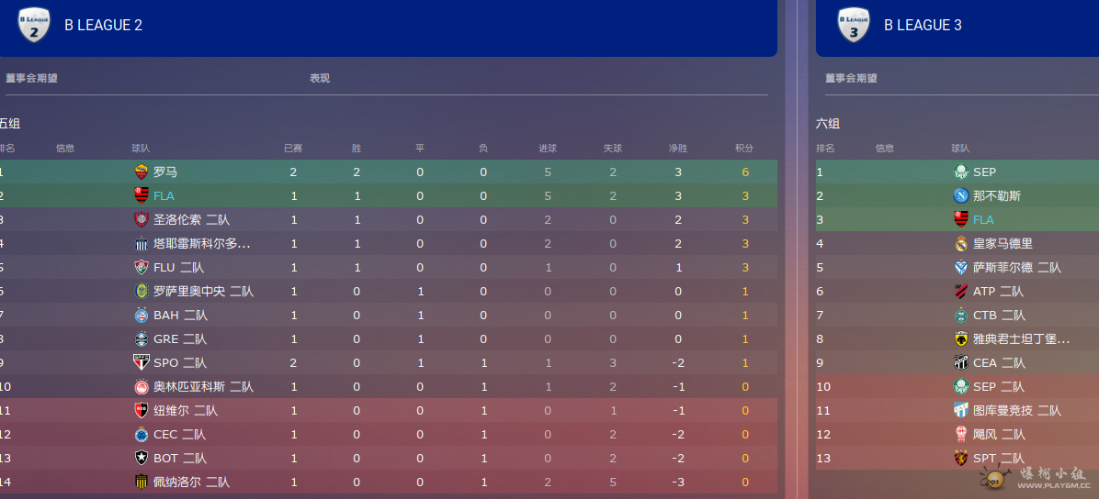
Task: Open the 圣洛伦索 二队 team link
Action: 191,220
